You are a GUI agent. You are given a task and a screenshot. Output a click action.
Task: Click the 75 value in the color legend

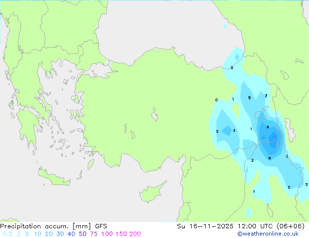click(94, 234)
